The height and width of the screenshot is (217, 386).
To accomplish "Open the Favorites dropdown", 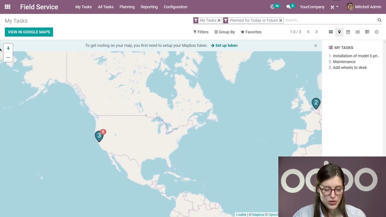I will coord(251,32).
